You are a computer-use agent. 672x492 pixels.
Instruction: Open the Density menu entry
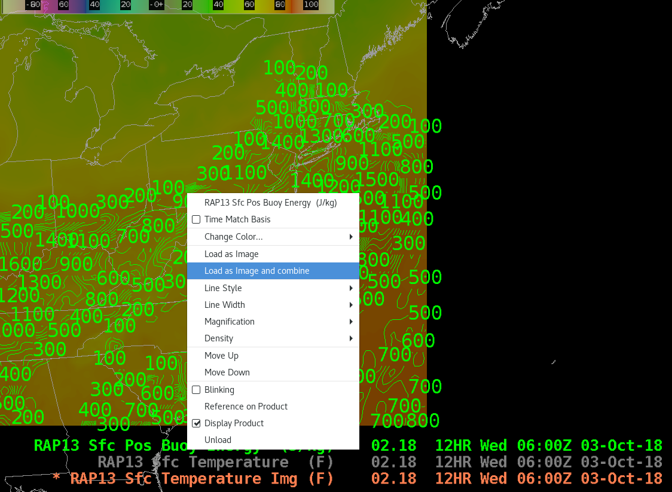click(273, 338)
